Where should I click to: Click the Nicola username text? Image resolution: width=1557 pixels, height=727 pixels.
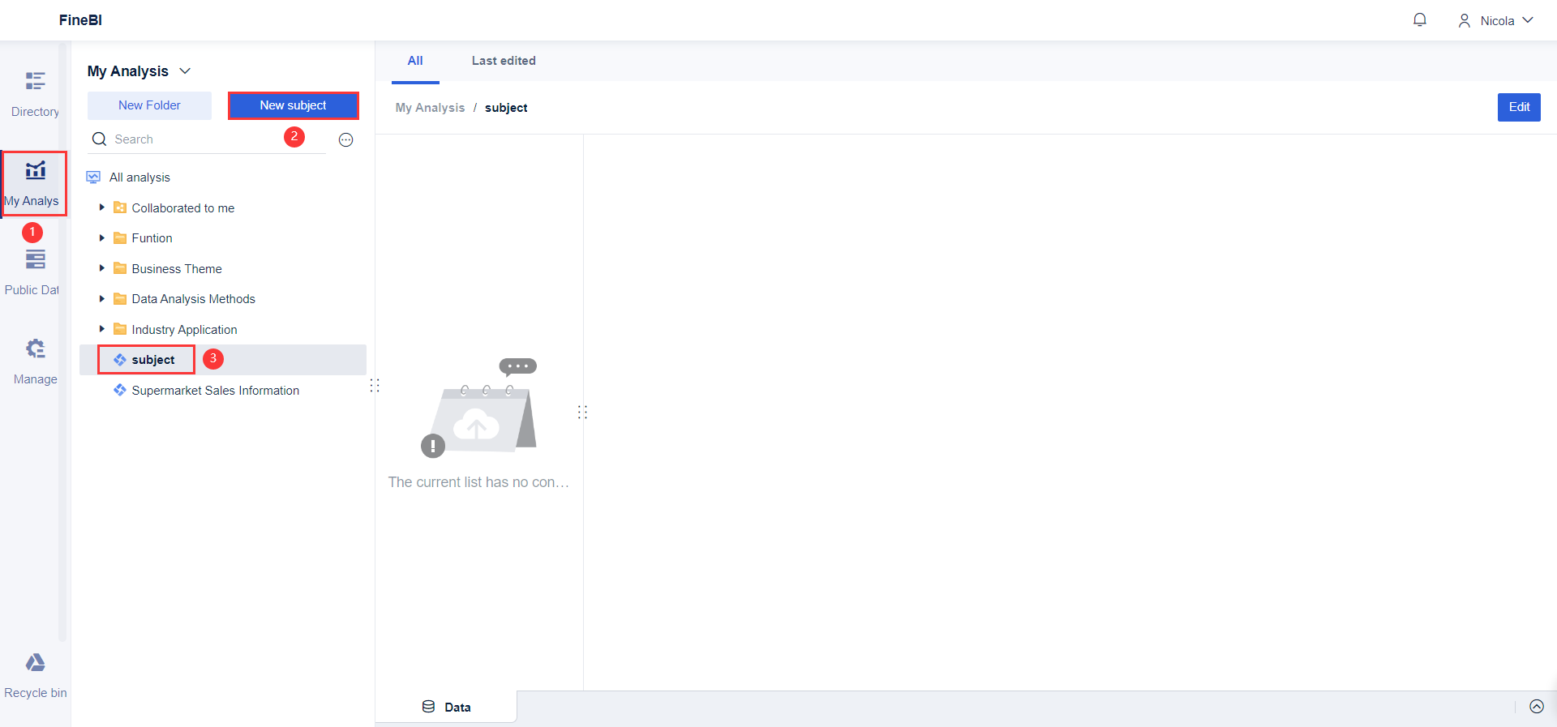1497,21
